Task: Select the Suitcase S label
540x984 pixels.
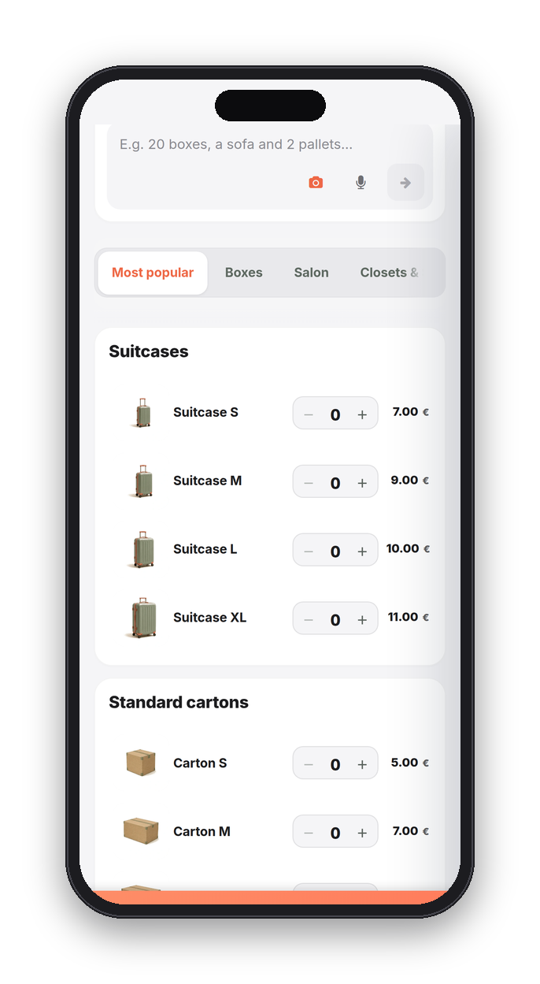Action: click(205, 412)
